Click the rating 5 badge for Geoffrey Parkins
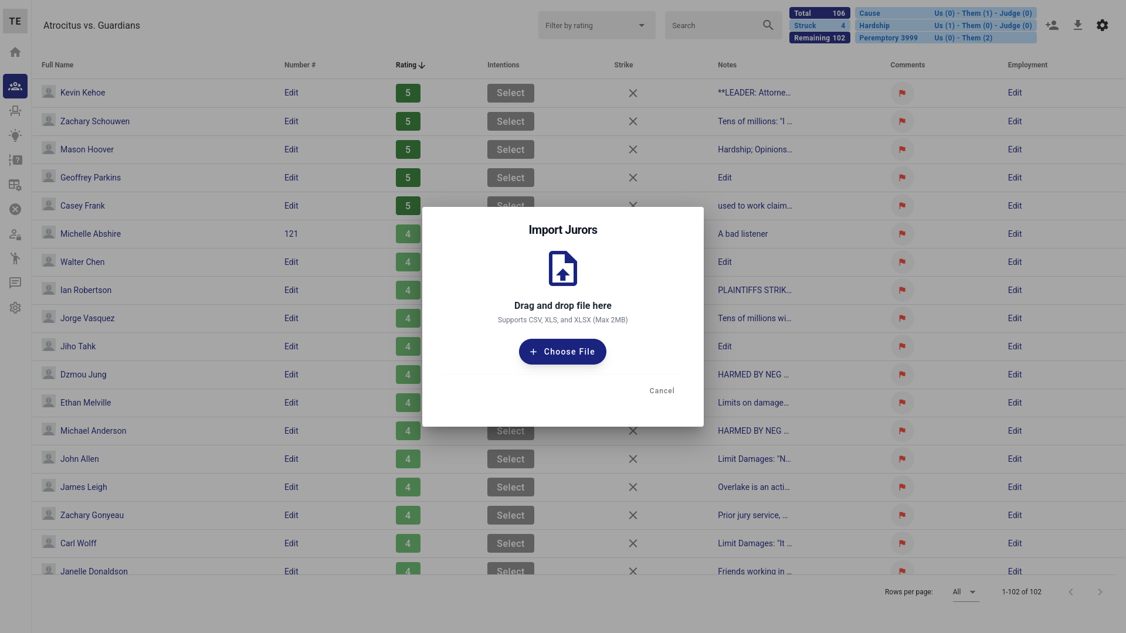Viewport: 1126px width, 633px height. (x=408, y=178)
